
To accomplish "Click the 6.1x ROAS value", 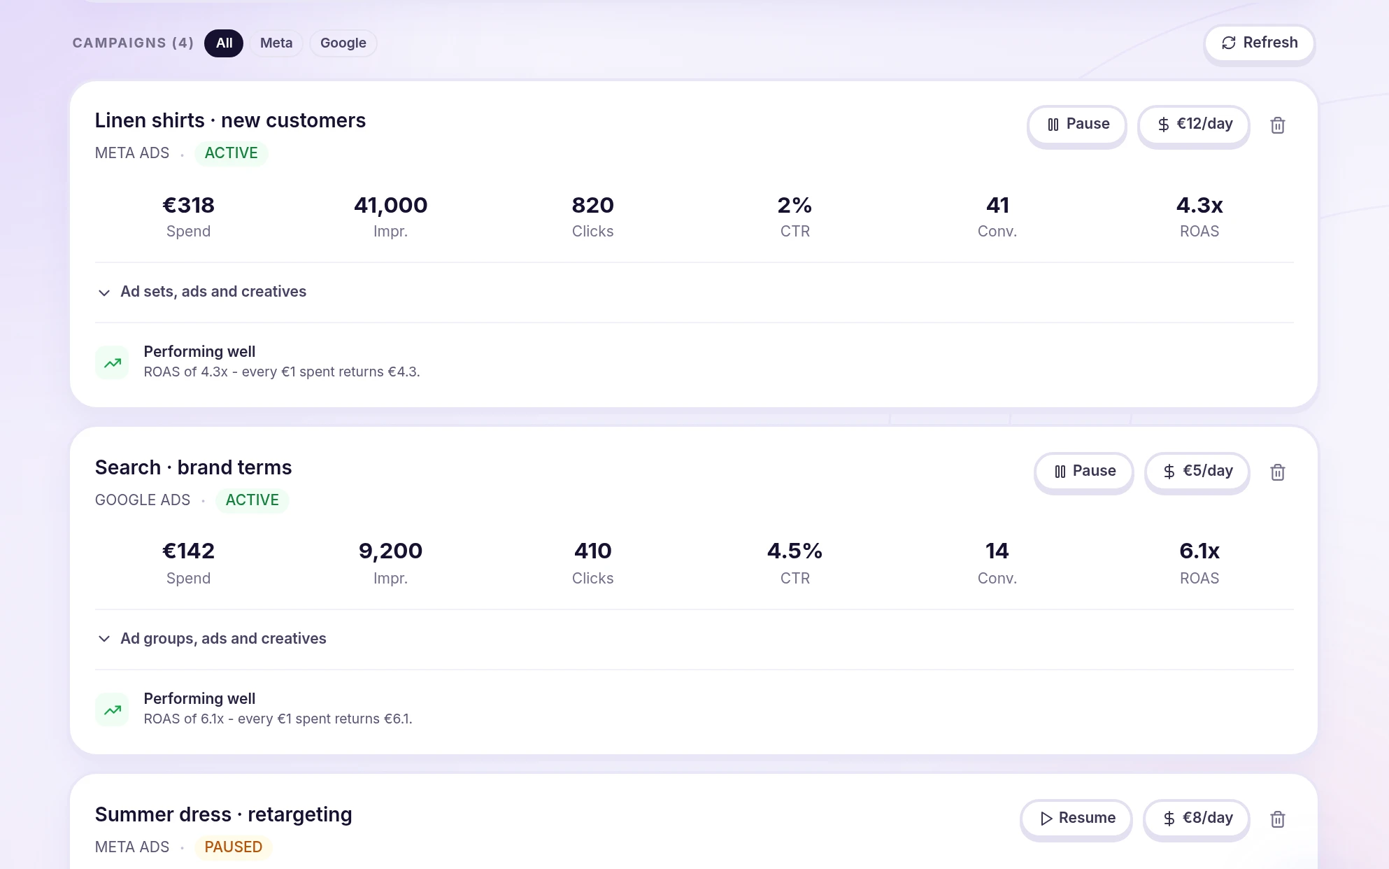I will pyautogui.click(x=1199, y=551).
